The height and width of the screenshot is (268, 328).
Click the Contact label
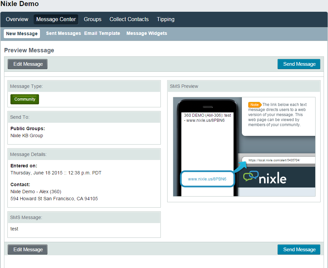pos(20,184)
